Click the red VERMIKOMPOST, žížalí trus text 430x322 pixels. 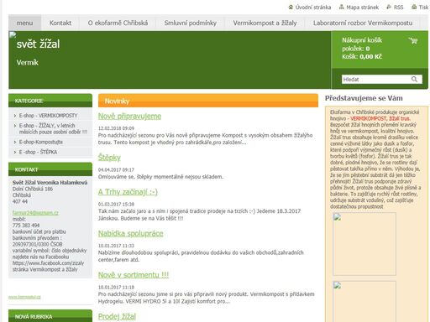[x=380, y=118]
